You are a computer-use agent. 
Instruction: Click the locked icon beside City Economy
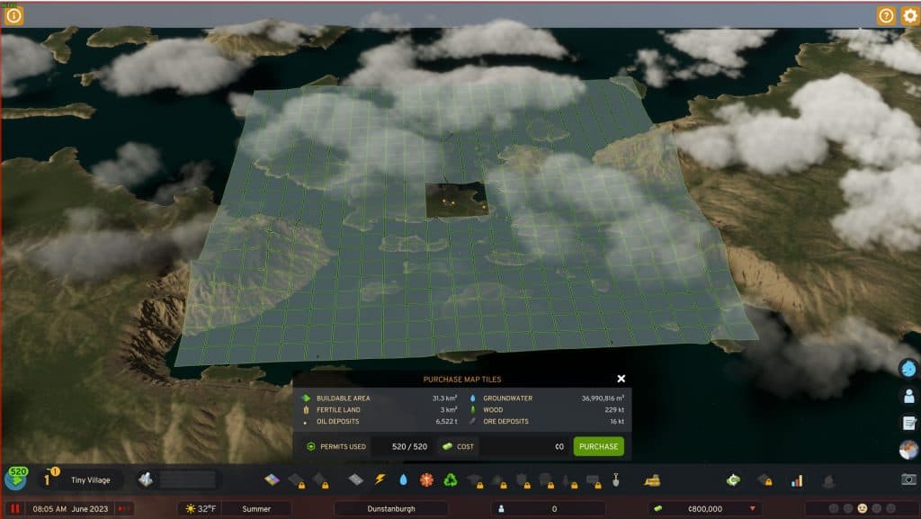coord(765,480)
